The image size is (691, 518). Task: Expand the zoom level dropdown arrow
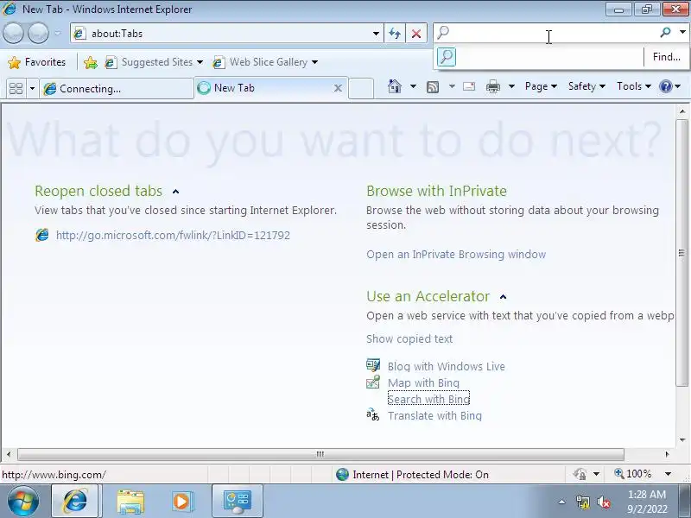click(668, 474)
